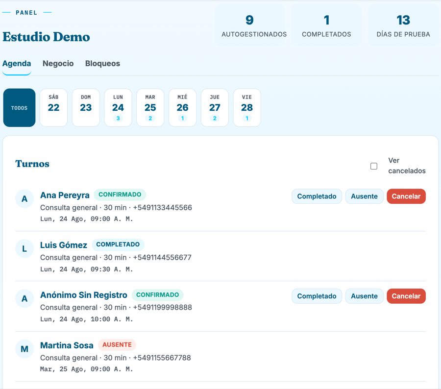Click the Autogestionados stat card
Screen dimensions: 441x389
[250, 25]
